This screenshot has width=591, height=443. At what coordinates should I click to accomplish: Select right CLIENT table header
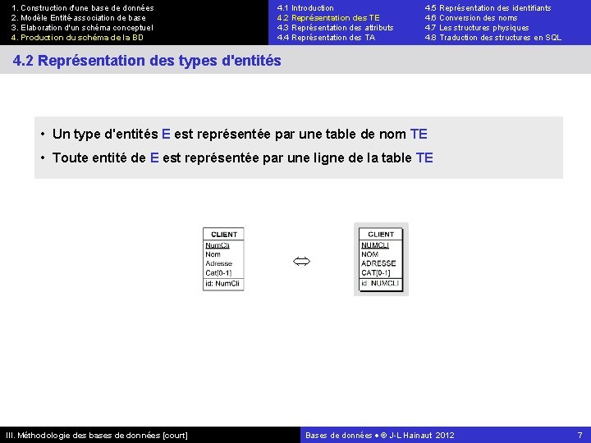click(381, 235)
